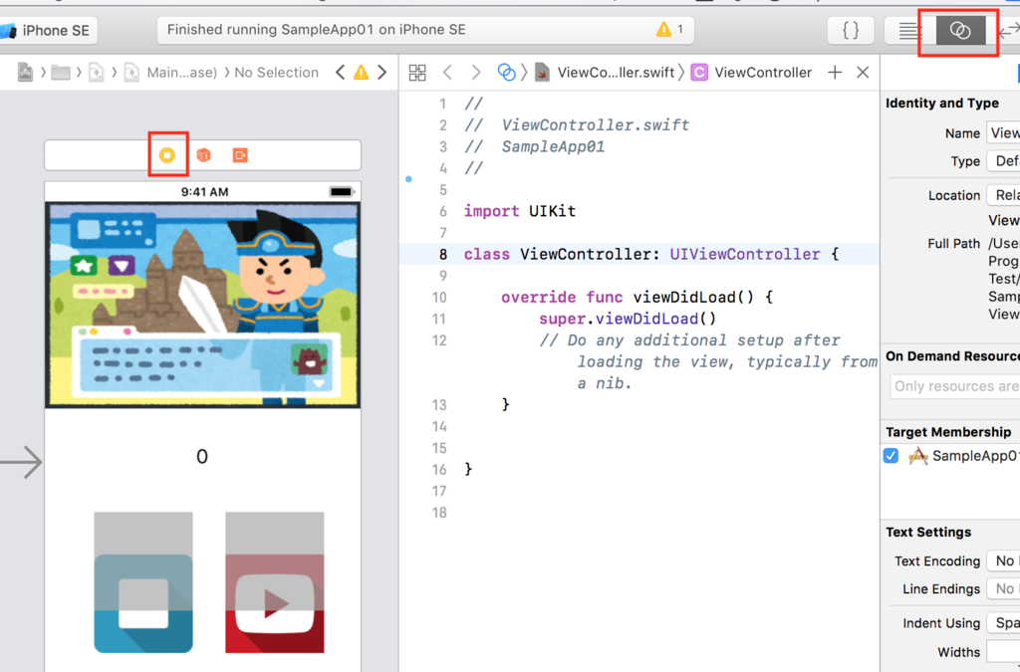1020x672 pixels.
Task: Go forward in assistant editor history
Action: [x=476, y=72]
